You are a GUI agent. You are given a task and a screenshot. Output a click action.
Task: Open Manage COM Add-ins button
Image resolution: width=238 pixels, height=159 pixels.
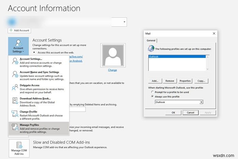pyautogui.click(x=19, y=148)
